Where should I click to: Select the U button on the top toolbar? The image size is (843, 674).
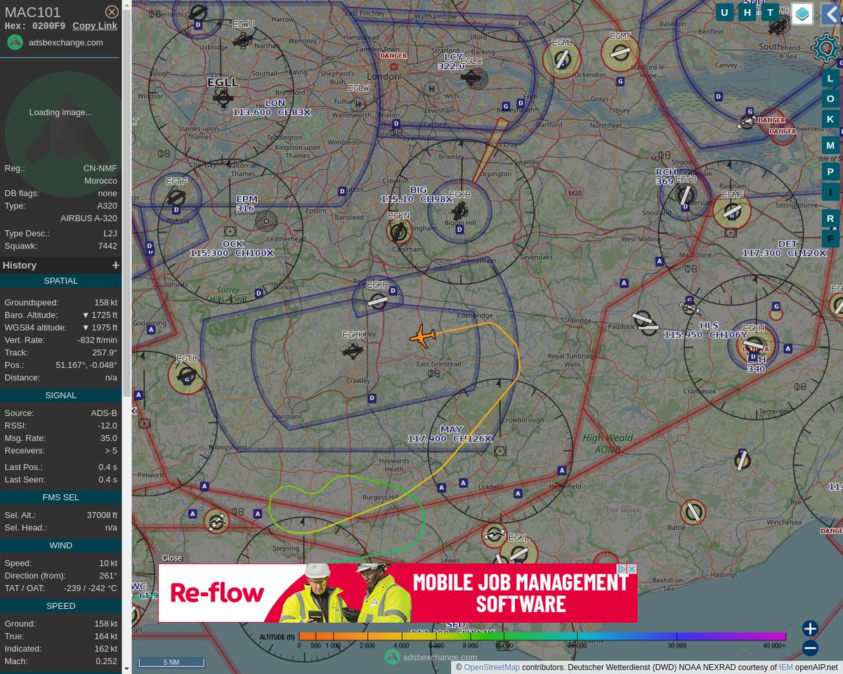(x=724, y=12)
